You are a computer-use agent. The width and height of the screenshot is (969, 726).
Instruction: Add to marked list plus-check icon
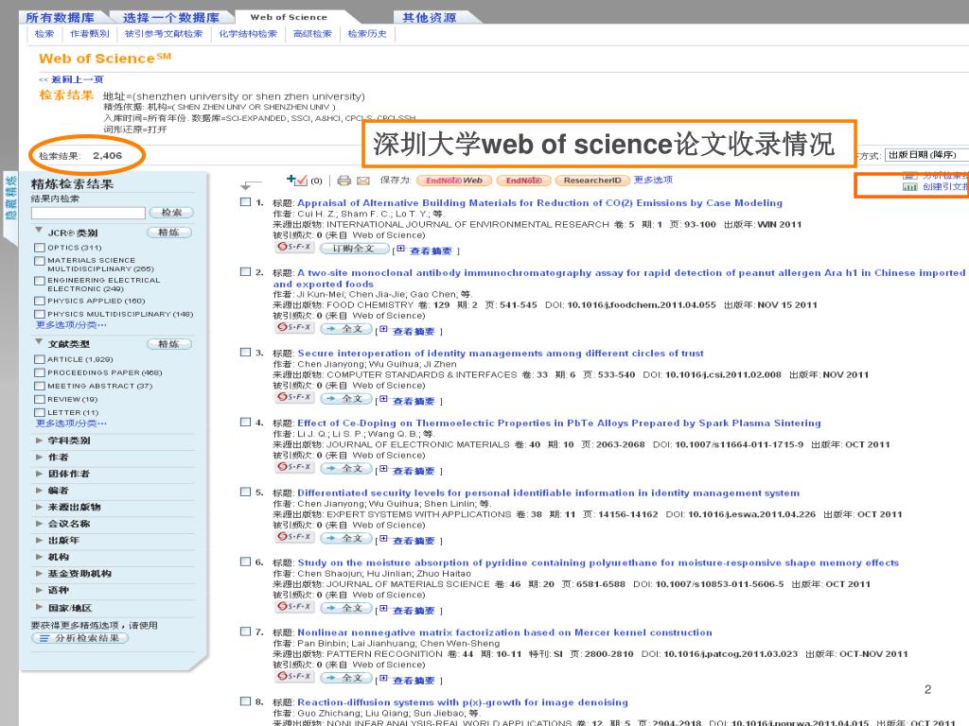(x=296, y=181)
